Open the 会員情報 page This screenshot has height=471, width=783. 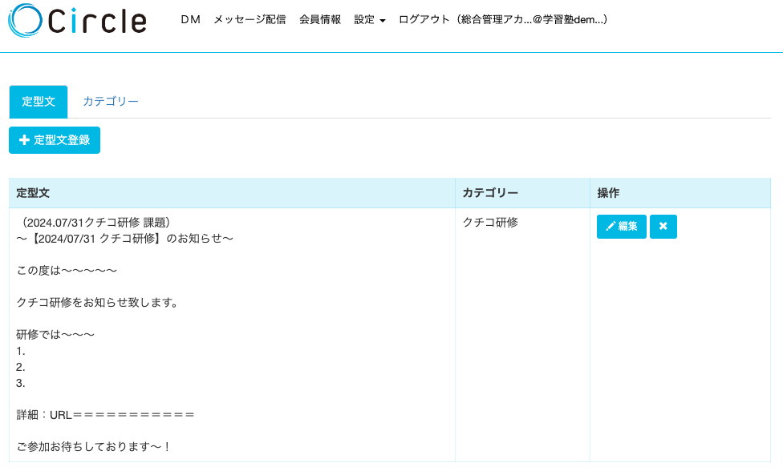click(320, 19)
